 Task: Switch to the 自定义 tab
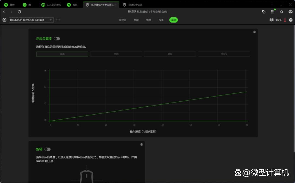[x=123, y=20]
